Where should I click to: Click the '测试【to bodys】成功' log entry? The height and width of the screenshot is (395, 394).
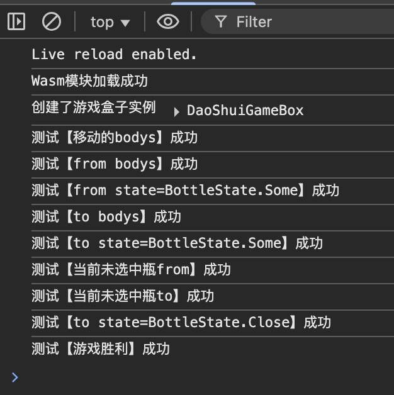coord(106,217)
